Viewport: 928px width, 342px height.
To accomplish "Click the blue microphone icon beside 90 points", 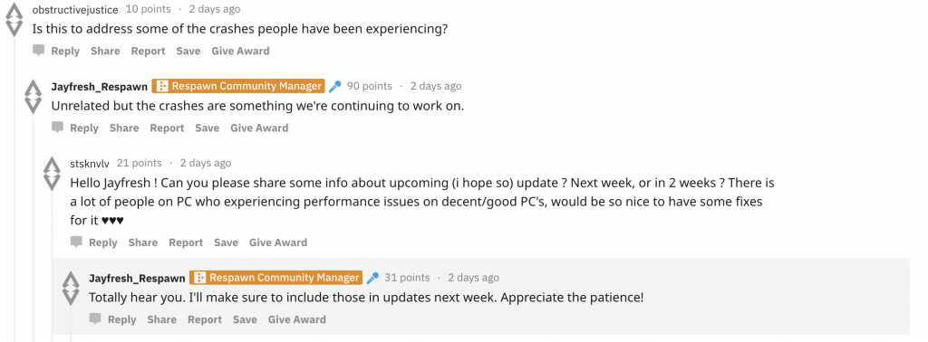I will pyautogui.click(x=335, y=86).
